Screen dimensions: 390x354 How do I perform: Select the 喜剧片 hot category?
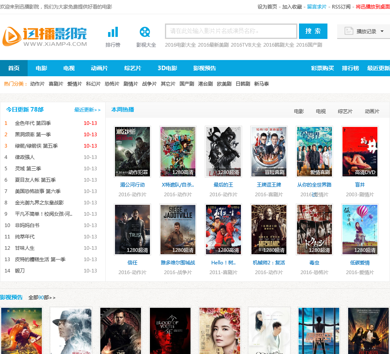coord(56,84)
